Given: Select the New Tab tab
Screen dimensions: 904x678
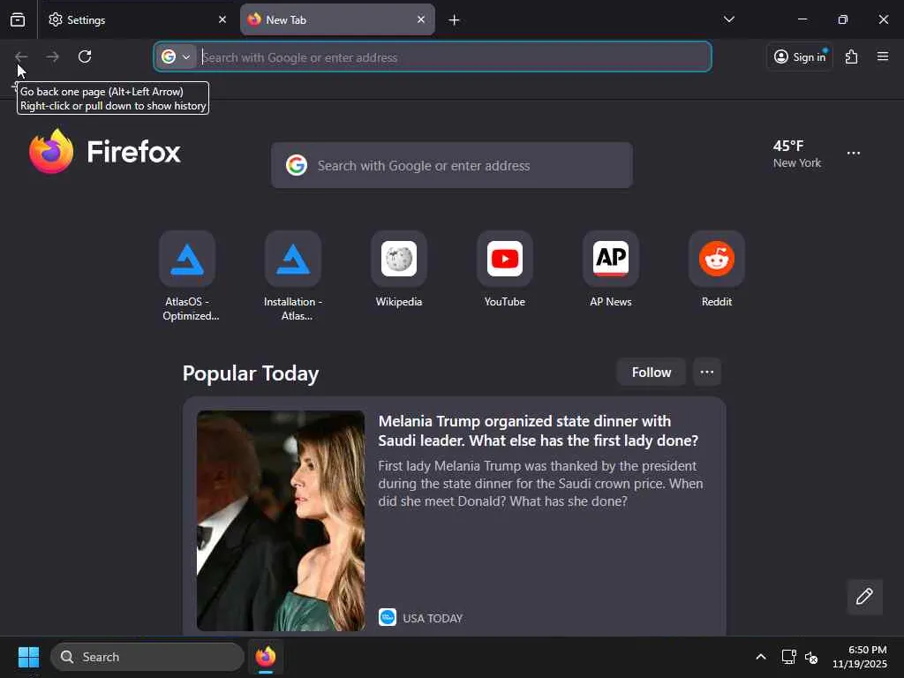Looking at the screenshot, I should [x=337, y=19].
